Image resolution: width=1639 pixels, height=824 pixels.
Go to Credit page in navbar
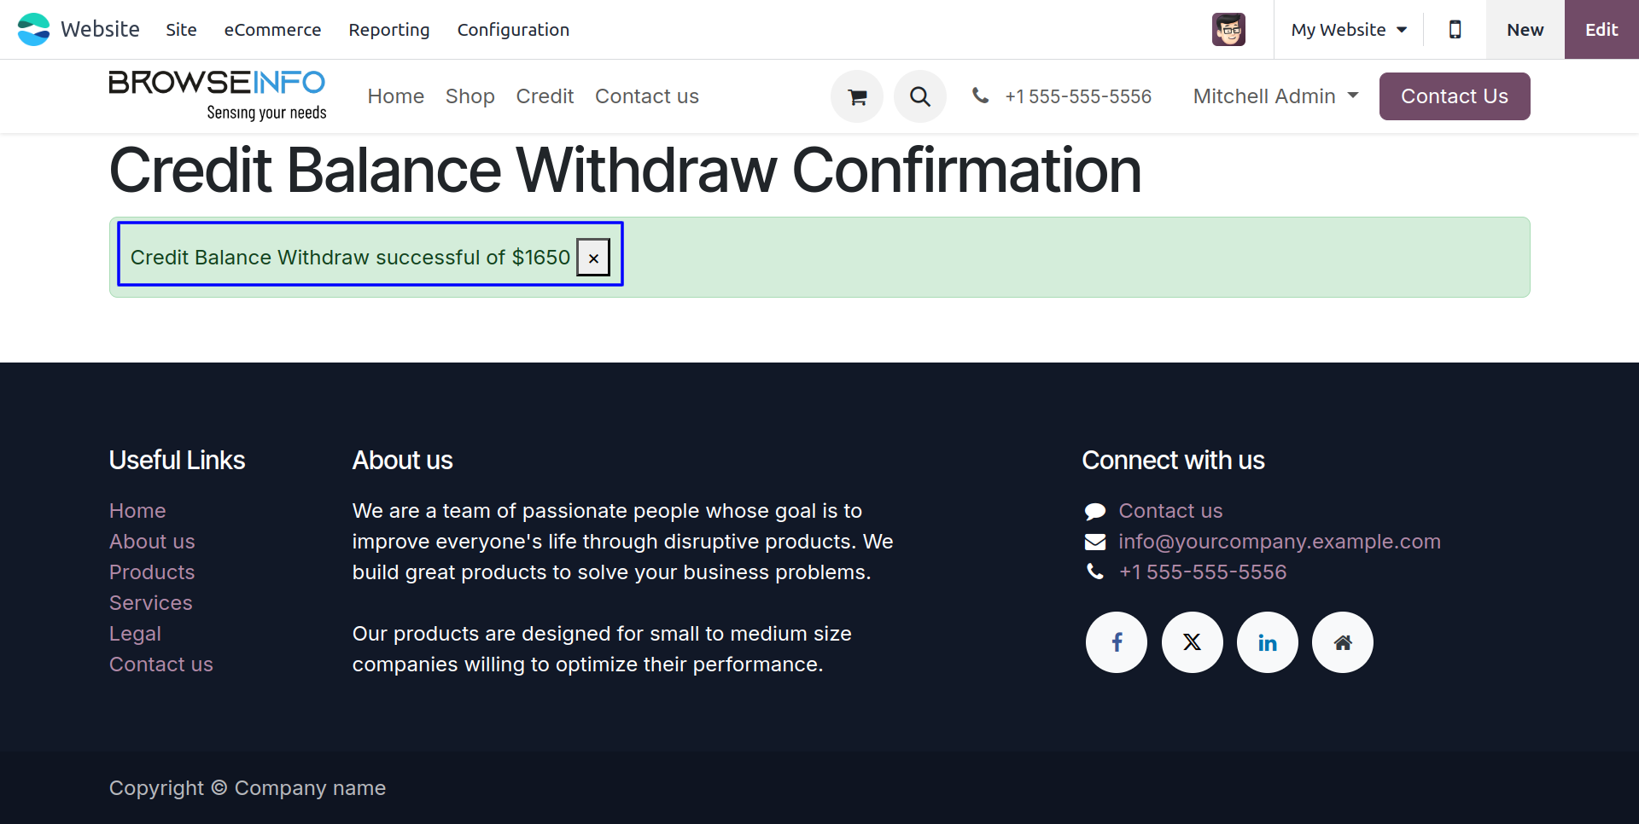click(x=545, y=96)
